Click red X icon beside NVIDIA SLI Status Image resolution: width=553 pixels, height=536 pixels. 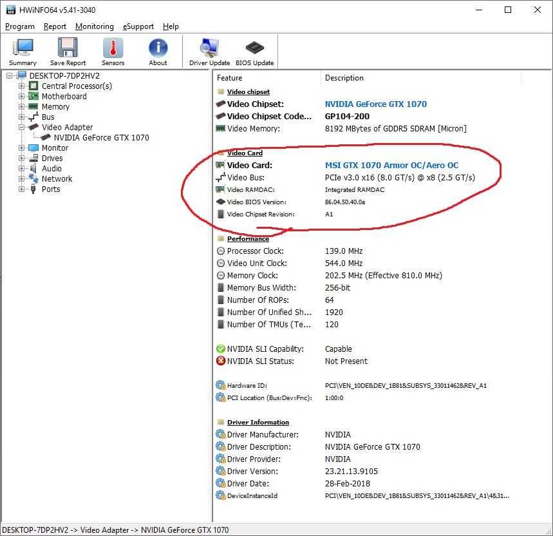click(220, 361)
